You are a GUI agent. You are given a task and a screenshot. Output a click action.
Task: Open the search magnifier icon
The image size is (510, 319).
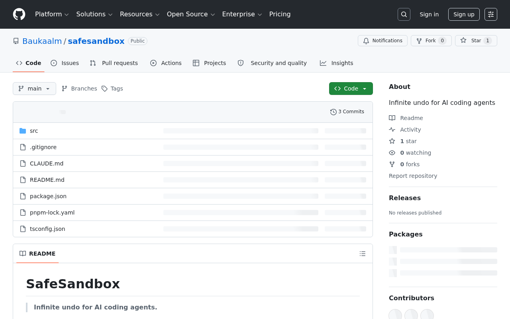point(404,14)
